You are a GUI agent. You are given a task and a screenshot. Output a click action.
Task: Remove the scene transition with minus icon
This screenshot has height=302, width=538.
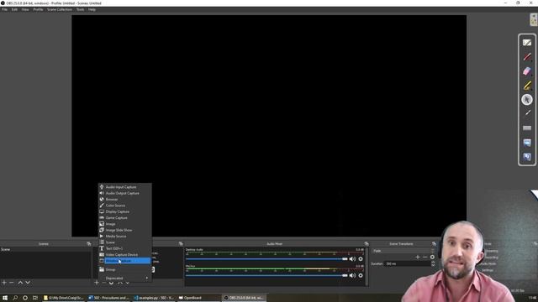425,257
